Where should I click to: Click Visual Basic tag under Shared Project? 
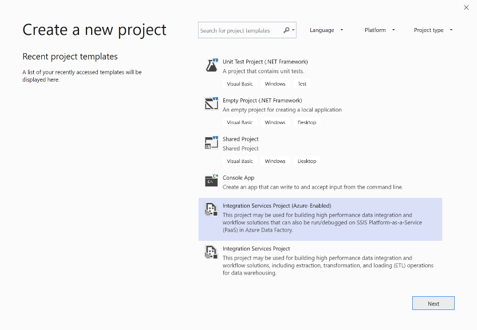[240, 161]
